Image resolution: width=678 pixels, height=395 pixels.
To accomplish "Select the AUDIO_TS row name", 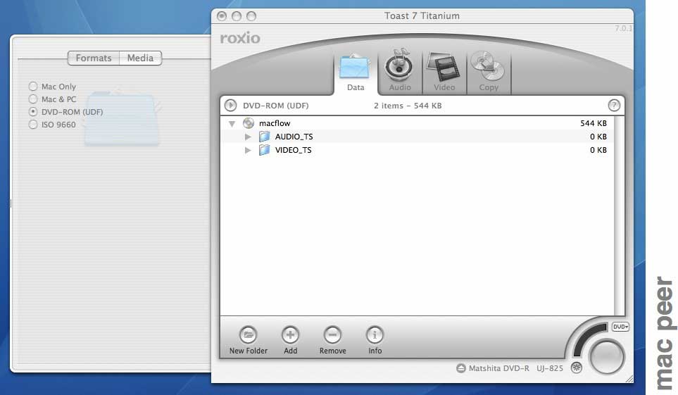I will pyautogui.click(x=294, y=137).
